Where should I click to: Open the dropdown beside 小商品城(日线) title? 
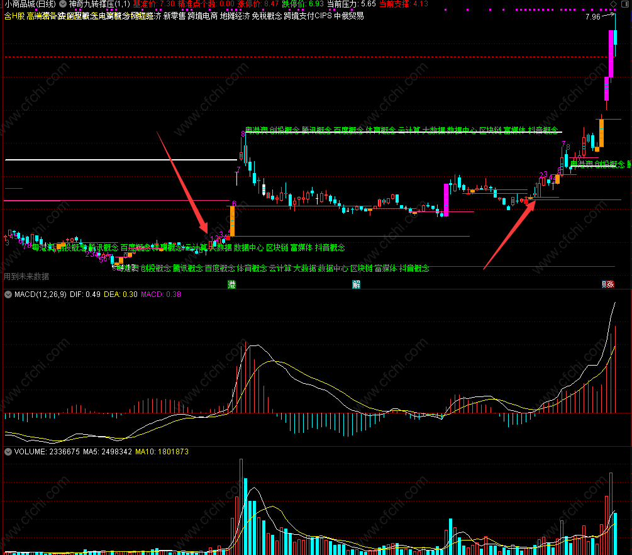point(63,4)
